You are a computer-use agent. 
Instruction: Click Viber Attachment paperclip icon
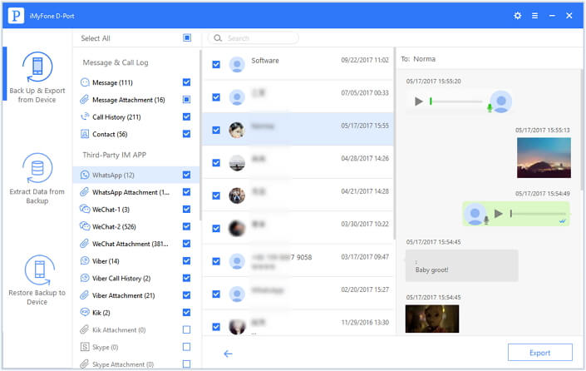click(x=85, y=295)
